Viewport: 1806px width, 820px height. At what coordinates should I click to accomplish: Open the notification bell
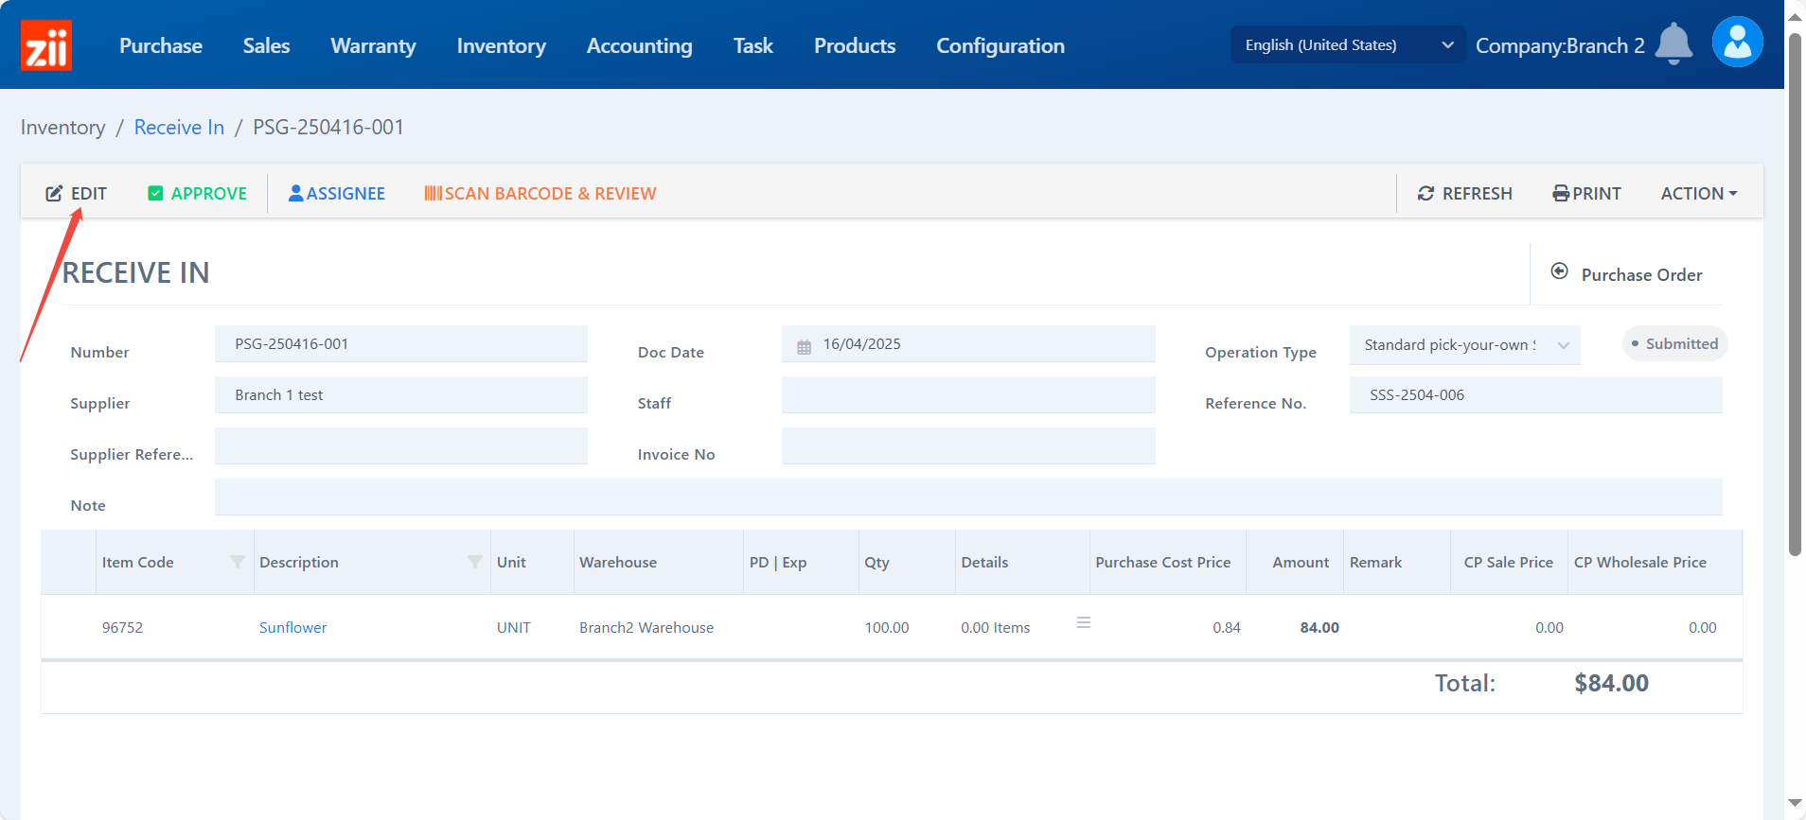click(1673, 44)
